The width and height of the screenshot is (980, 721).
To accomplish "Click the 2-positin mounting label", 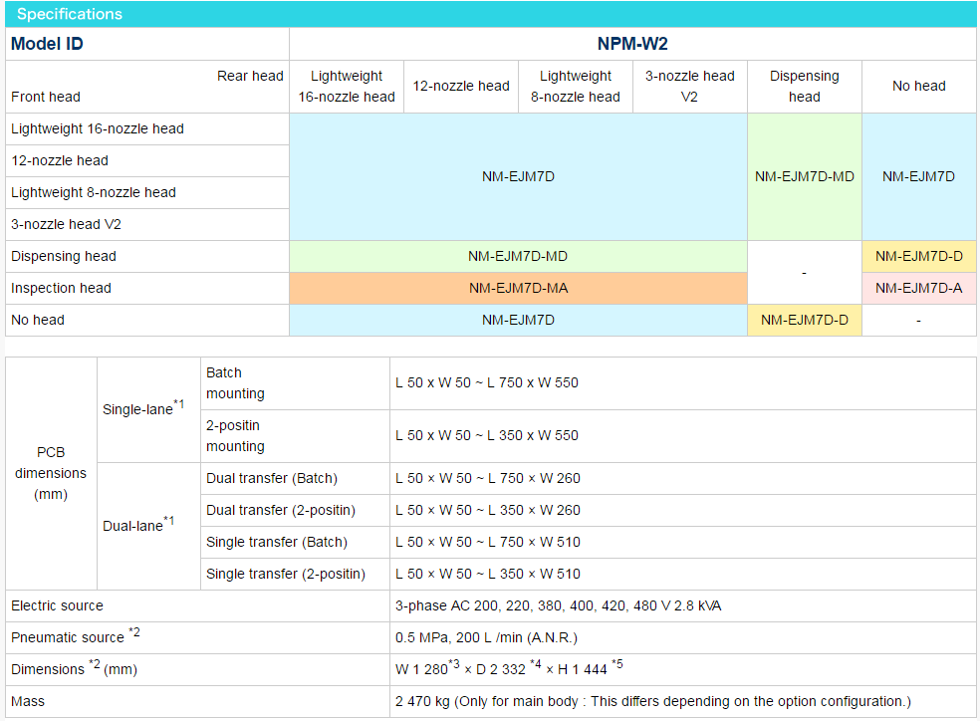I will pos(235,435).
